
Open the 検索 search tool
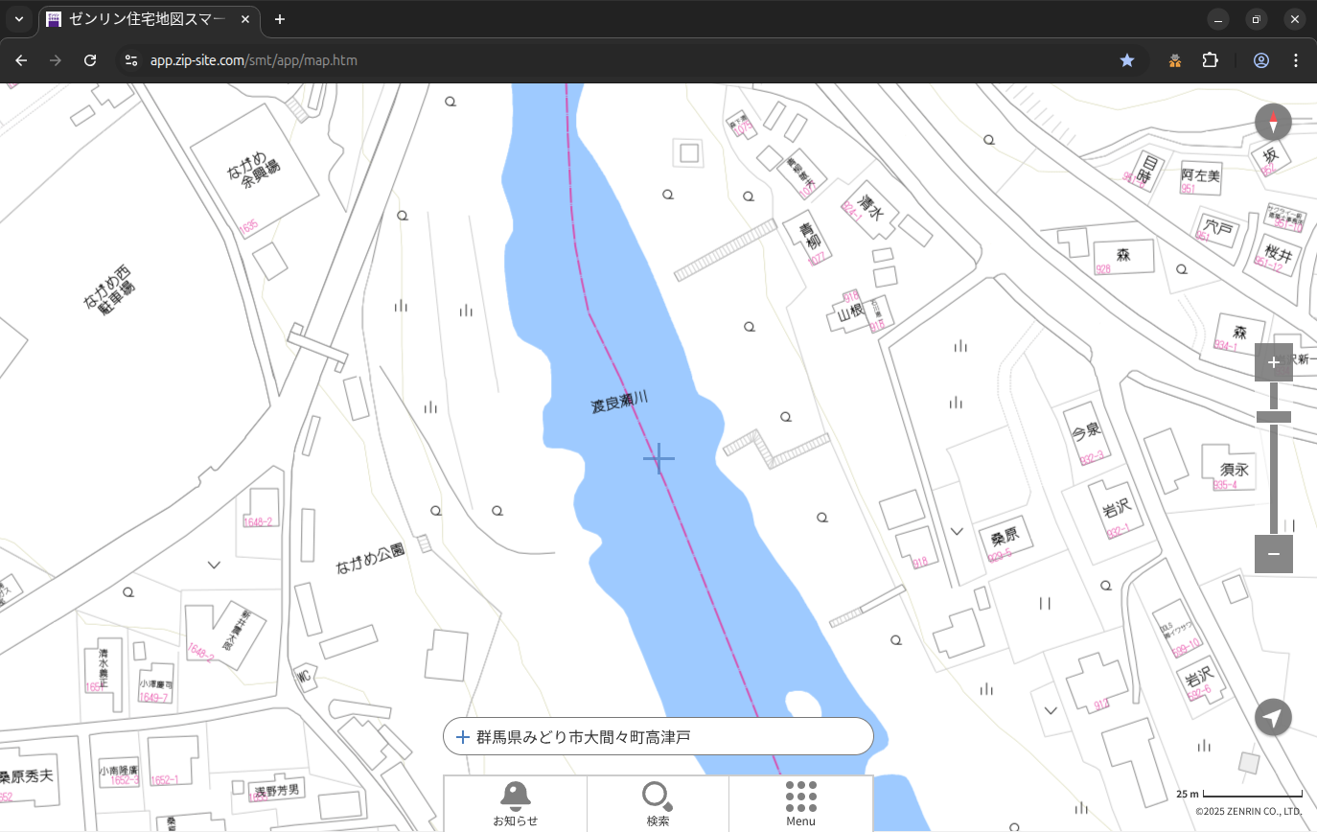coord(658,803)
